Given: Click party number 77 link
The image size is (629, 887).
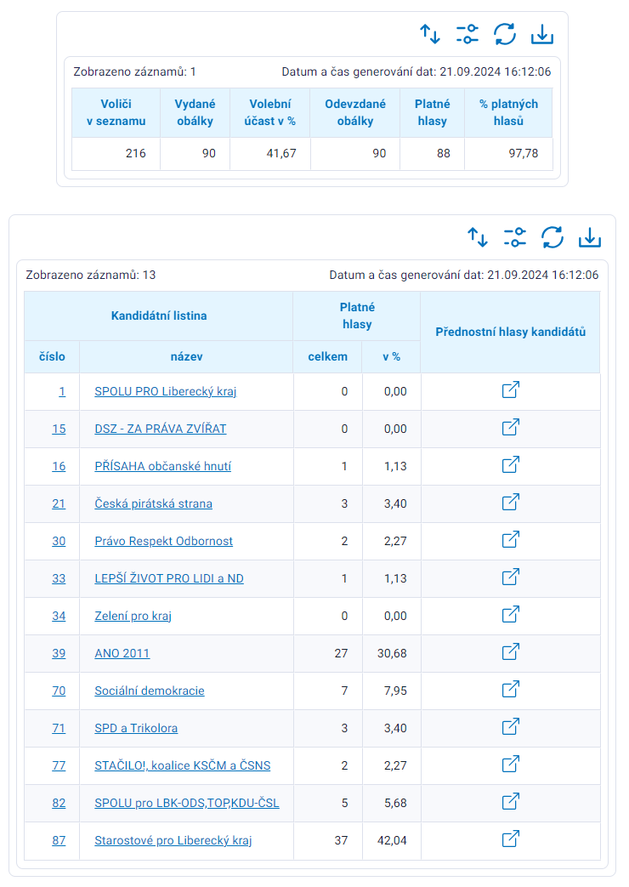Looking at the screenshot, I should 59,765.
